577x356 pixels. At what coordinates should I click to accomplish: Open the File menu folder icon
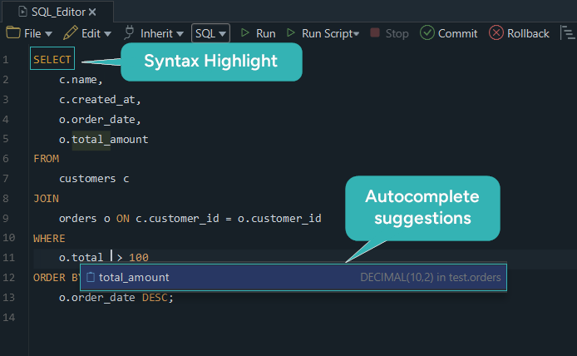tap(13, 32)
